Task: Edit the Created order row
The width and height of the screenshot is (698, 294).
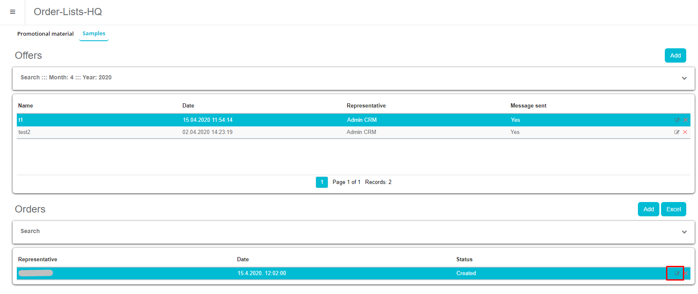Action: click(677, 273)
